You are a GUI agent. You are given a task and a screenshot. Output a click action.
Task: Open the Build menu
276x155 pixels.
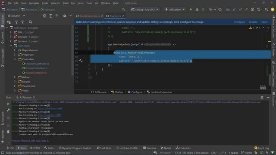point(66,3)
